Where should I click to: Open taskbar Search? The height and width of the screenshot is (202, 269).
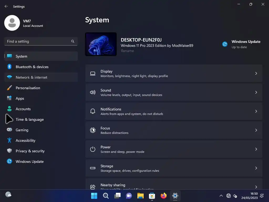(x=106, y=196)
